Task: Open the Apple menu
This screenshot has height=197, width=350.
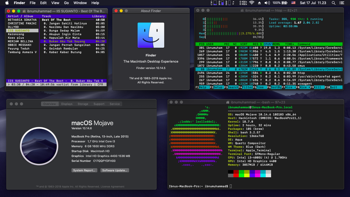Action: 7,3
